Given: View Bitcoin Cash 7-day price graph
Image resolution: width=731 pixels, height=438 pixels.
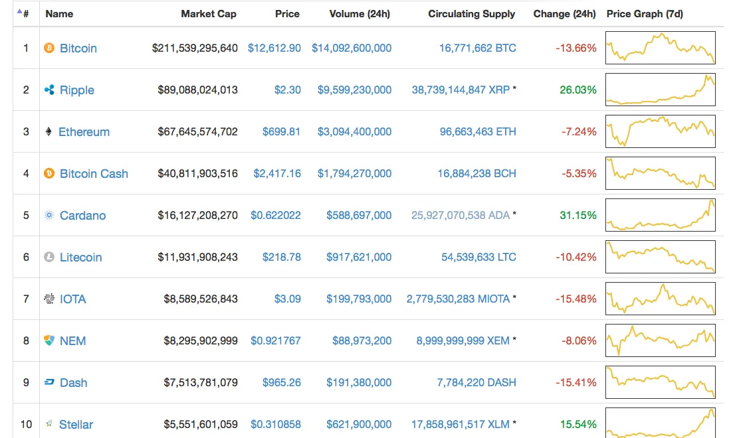Looking at the screenshot, I should coord(660,173).
